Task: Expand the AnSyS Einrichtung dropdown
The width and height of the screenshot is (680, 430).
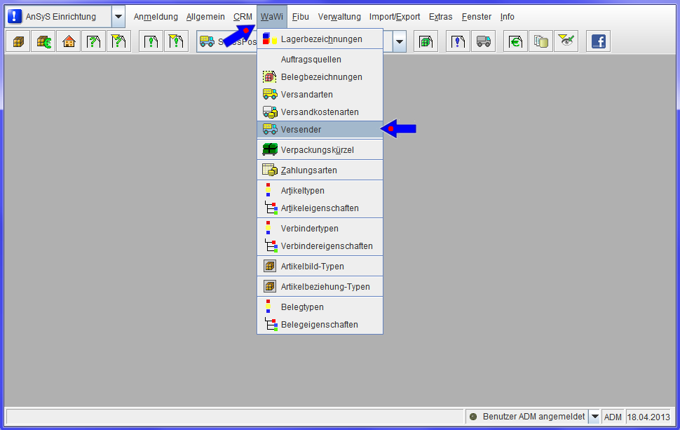Action: pos(118,17)
